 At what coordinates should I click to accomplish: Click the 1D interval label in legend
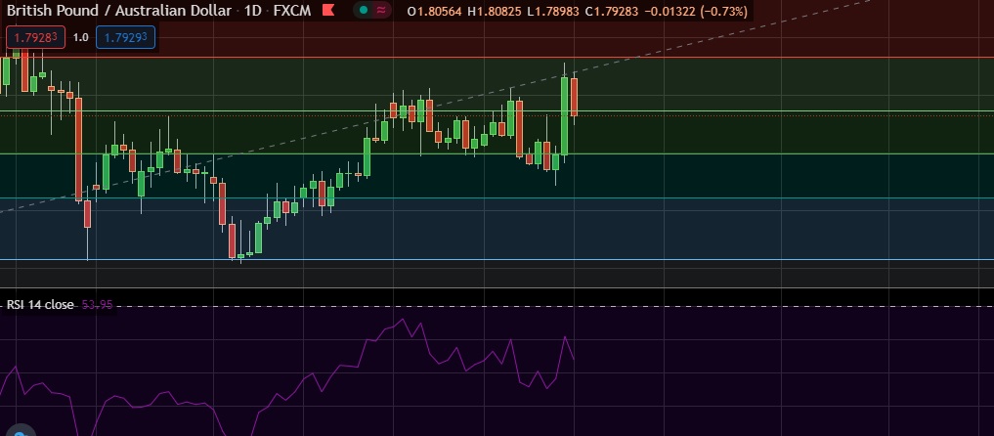point(252,11)
